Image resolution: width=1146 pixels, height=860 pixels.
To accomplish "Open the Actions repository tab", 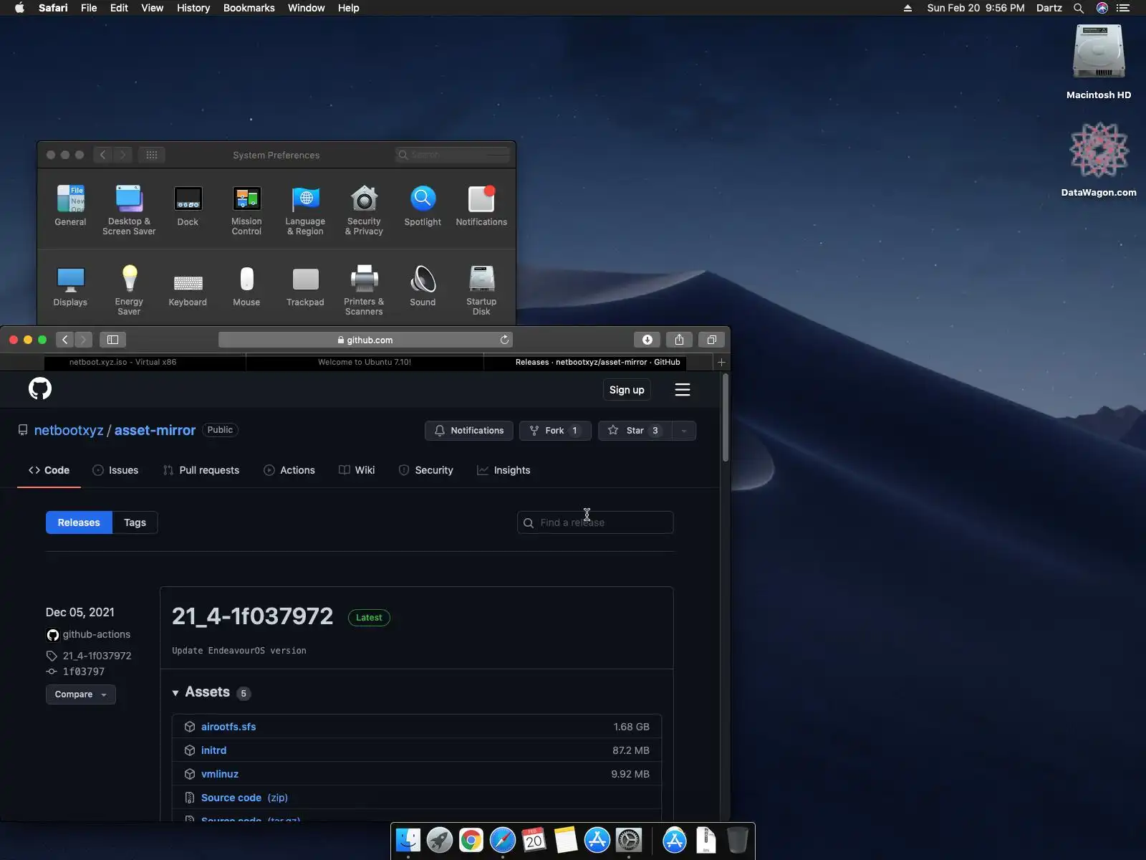I will coord(289,470).
